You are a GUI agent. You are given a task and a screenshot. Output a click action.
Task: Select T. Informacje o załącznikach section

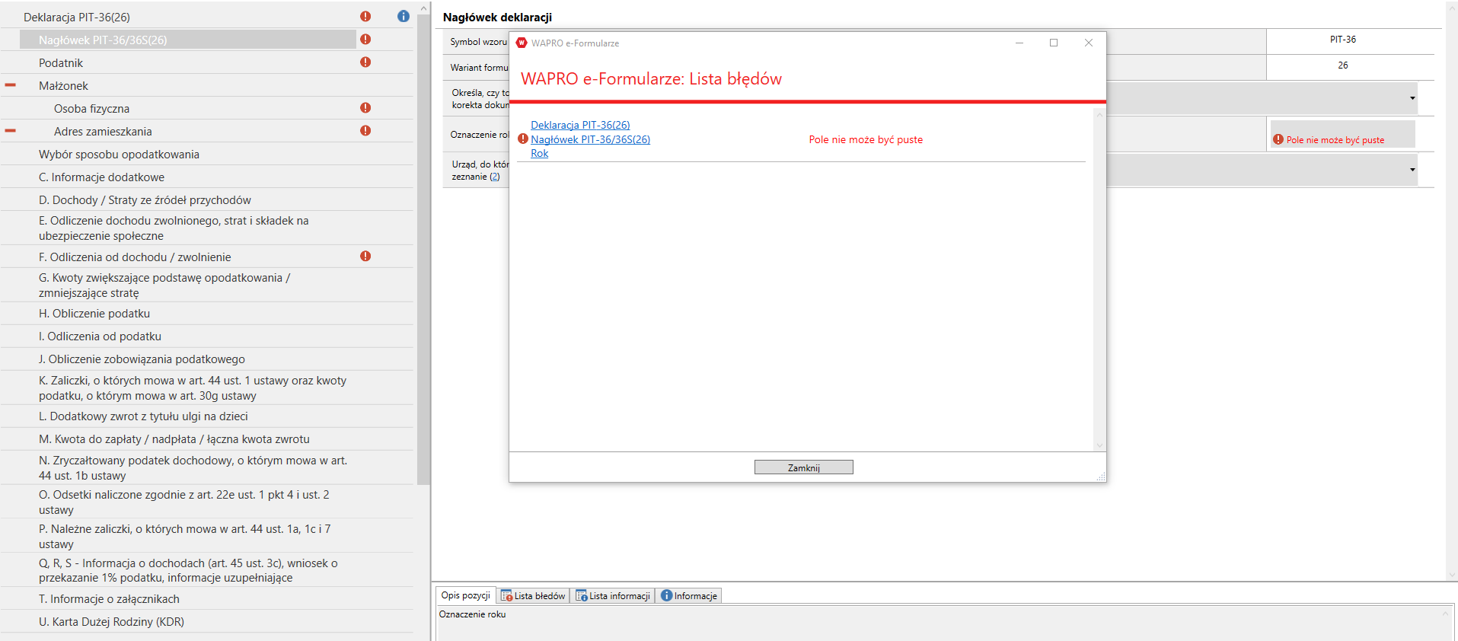point(109,598)
